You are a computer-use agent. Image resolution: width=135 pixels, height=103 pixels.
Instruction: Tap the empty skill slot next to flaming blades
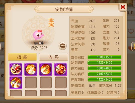(x=31, y=83)
